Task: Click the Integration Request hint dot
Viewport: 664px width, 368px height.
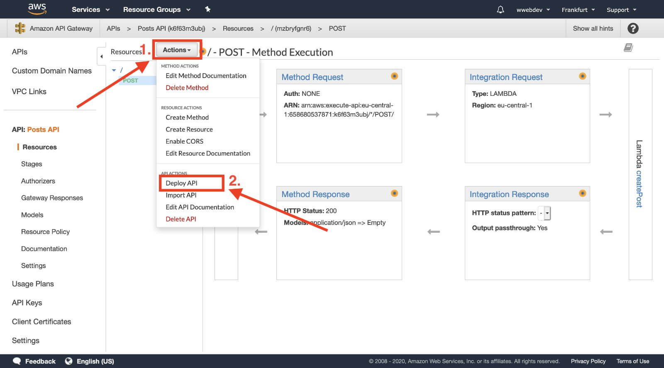Action: pyautogui.click(x=583, y=76)
